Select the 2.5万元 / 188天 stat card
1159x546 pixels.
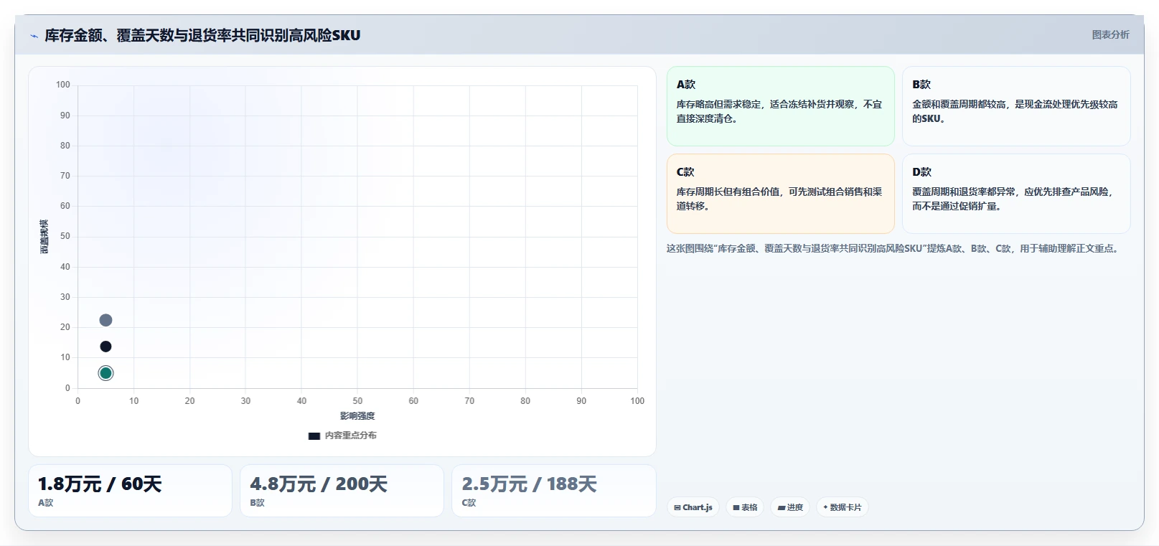pyautogui.click(x=554, y=491)
